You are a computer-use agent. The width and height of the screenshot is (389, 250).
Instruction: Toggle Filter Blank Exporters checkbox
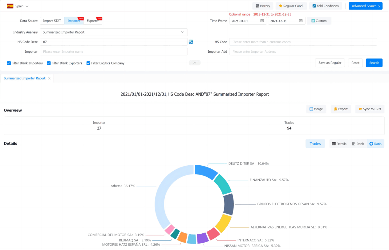point(49,63)
